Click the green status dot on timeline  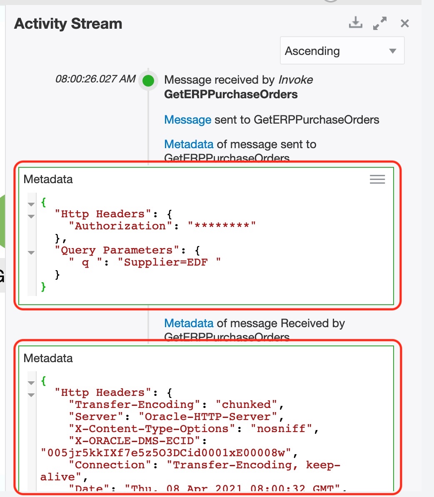click(148, 80)
